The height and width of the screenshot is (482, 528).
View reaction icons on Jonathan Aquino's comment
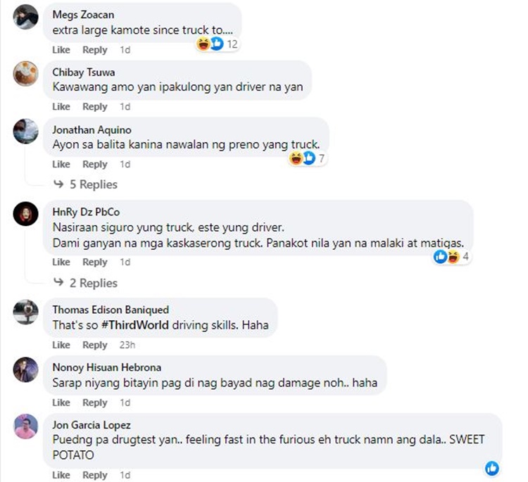pyautogui.click(x=308, y=158)
